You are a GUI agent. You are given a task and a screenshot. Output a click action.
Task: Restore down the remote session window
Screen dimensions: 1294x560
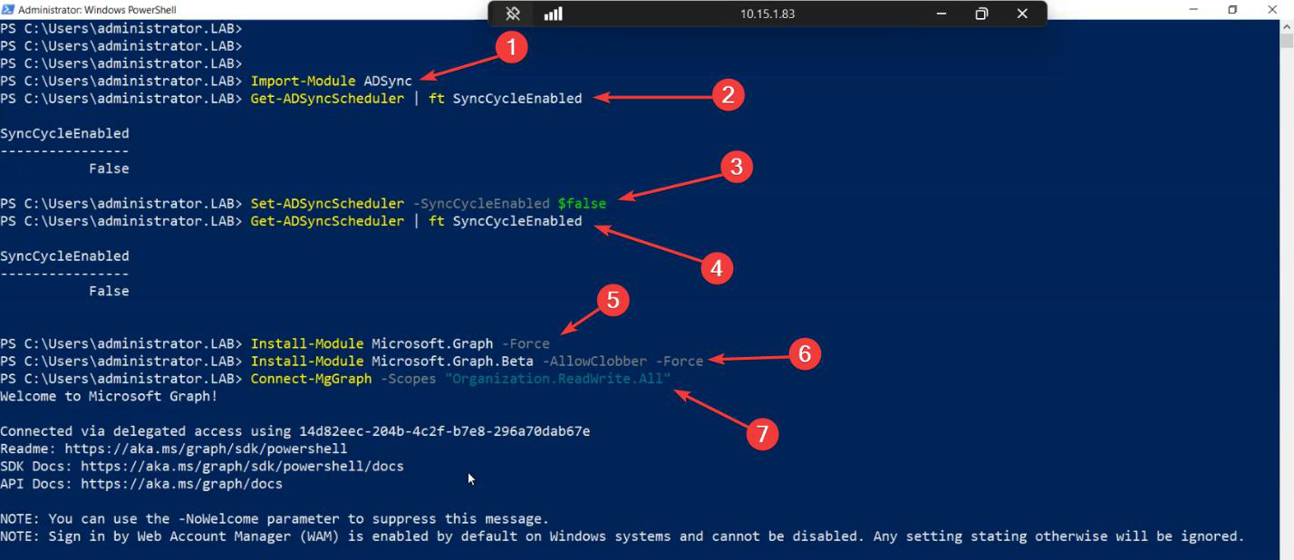click(x=981, y=14)
